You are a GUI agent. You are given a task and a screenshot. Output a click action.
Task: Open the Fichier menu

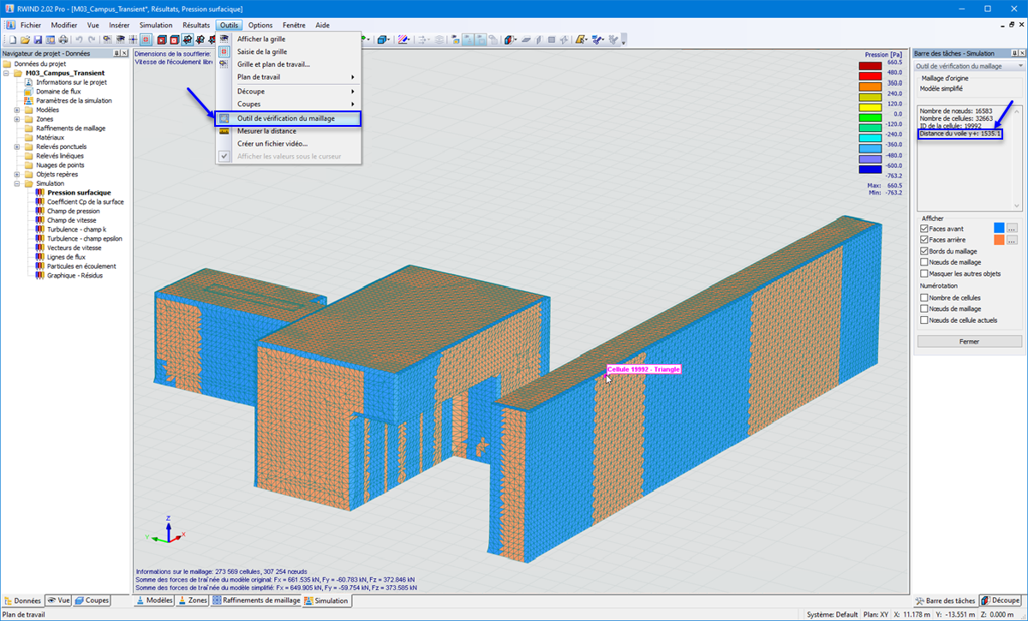coord(31,26)
